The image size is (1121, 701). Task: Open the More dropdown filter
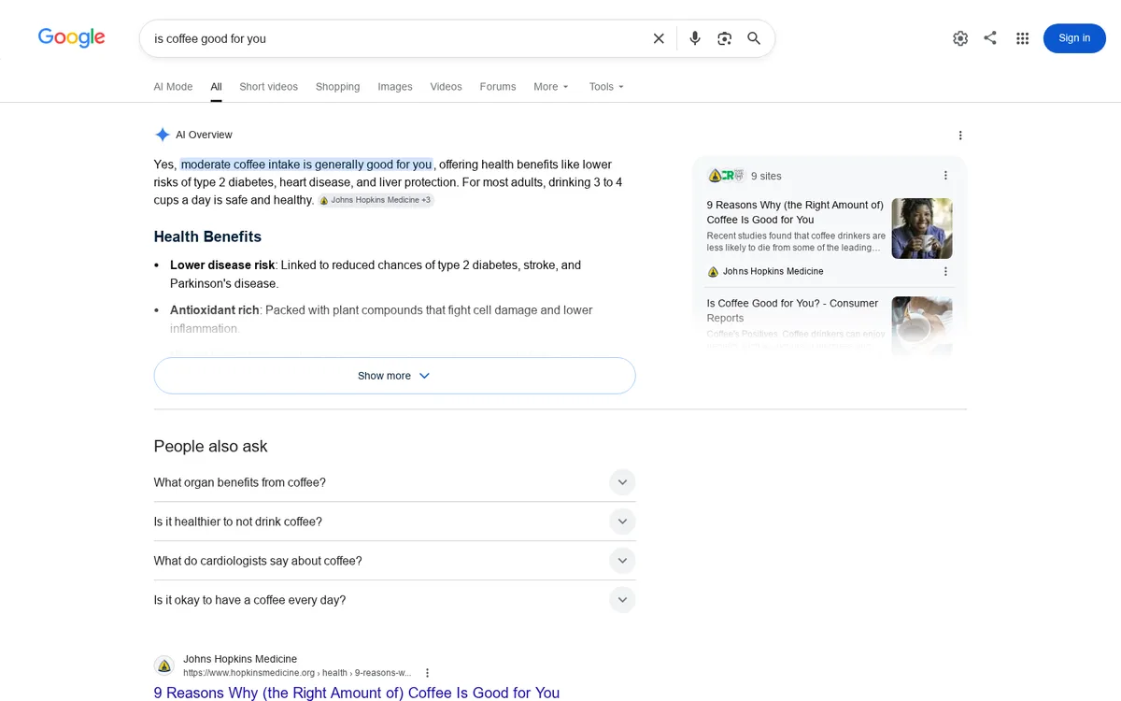tap(551, 87)
